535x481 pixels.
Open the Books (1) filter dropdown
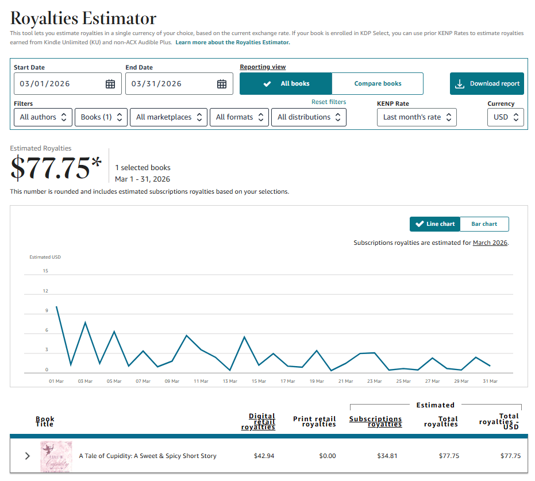(101, 117)
